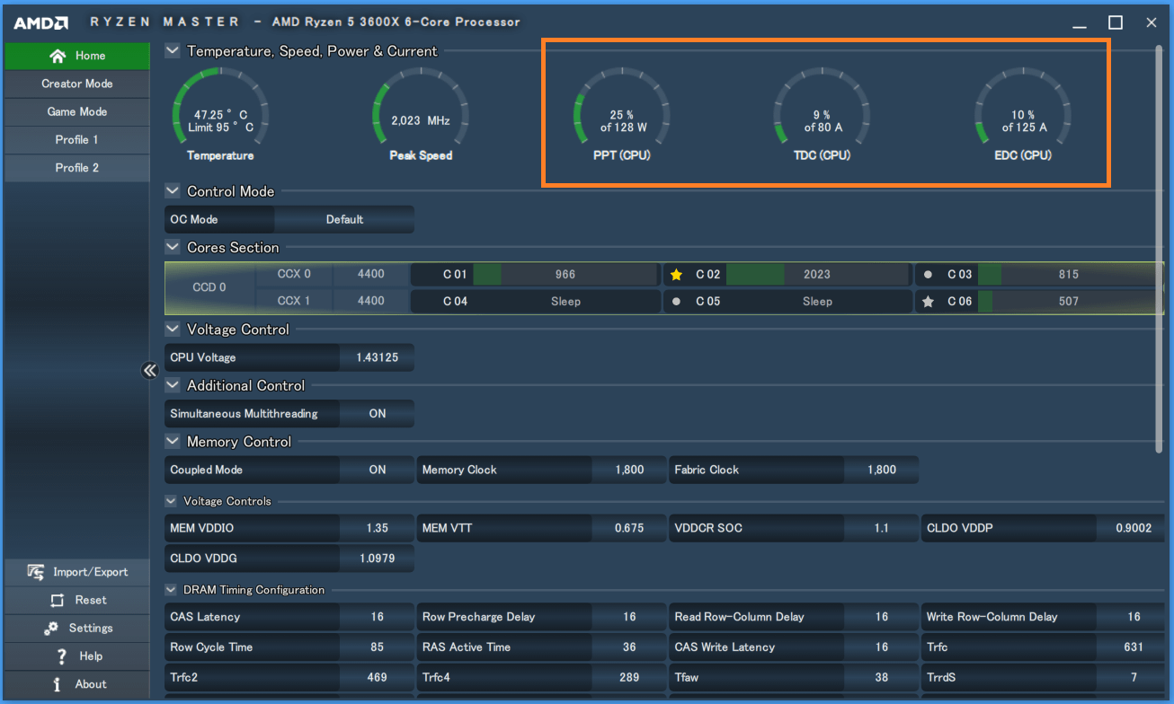1174x704 pixels.
Task: Click the C 06 core speed bar
Action: click(x=1069, y=302)
